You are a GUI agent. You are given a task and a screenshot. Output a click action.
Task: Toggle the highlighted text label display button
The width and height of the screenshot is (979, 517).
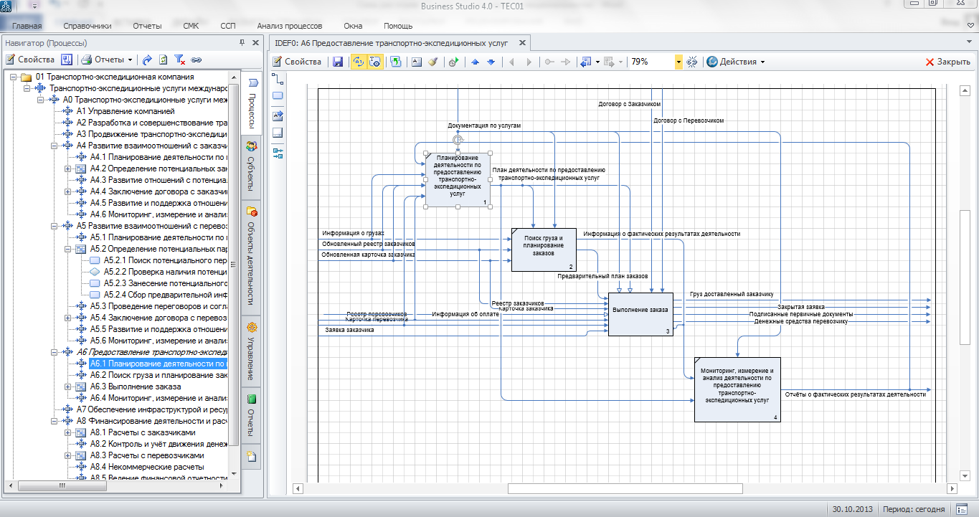(374, 62)
